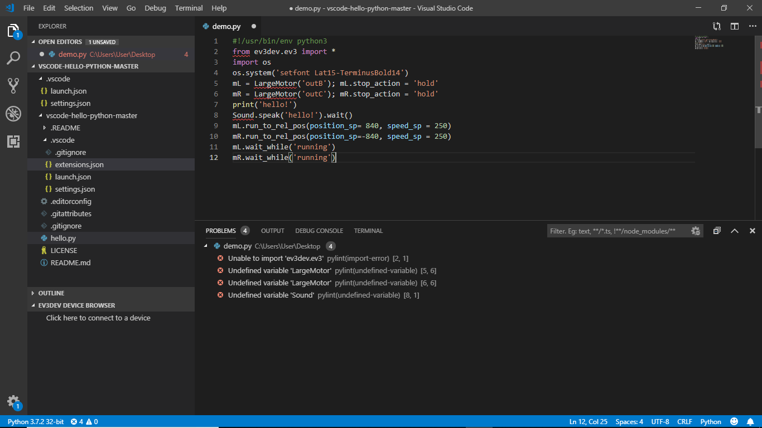Open the Source Control view
Image resolution: width=762 pixels, height=428 pixels.
pyautogui.click(x=13, y=85)
